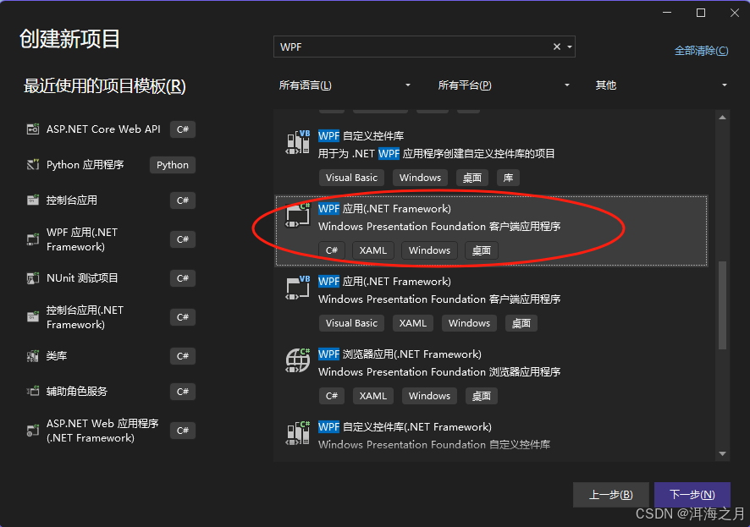
Task: Select WPF 浏览器应用(.NET Framework) result title
Action: click(400, 354)
